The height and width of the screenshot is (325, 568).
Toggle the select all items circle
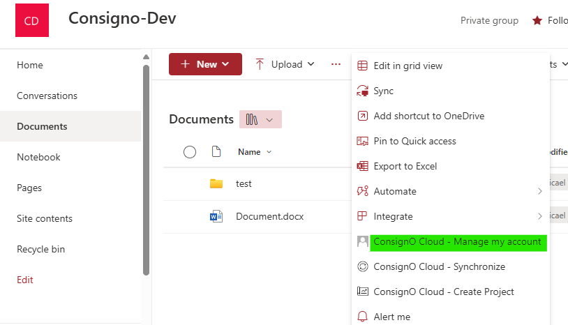190,152
